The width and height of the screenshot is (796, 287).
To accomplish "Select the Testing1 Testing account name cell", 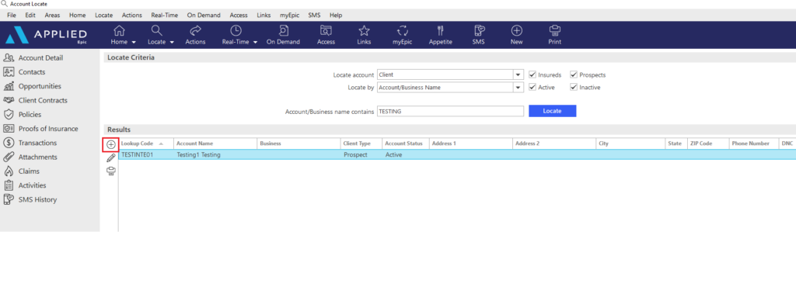I will 215,155.
